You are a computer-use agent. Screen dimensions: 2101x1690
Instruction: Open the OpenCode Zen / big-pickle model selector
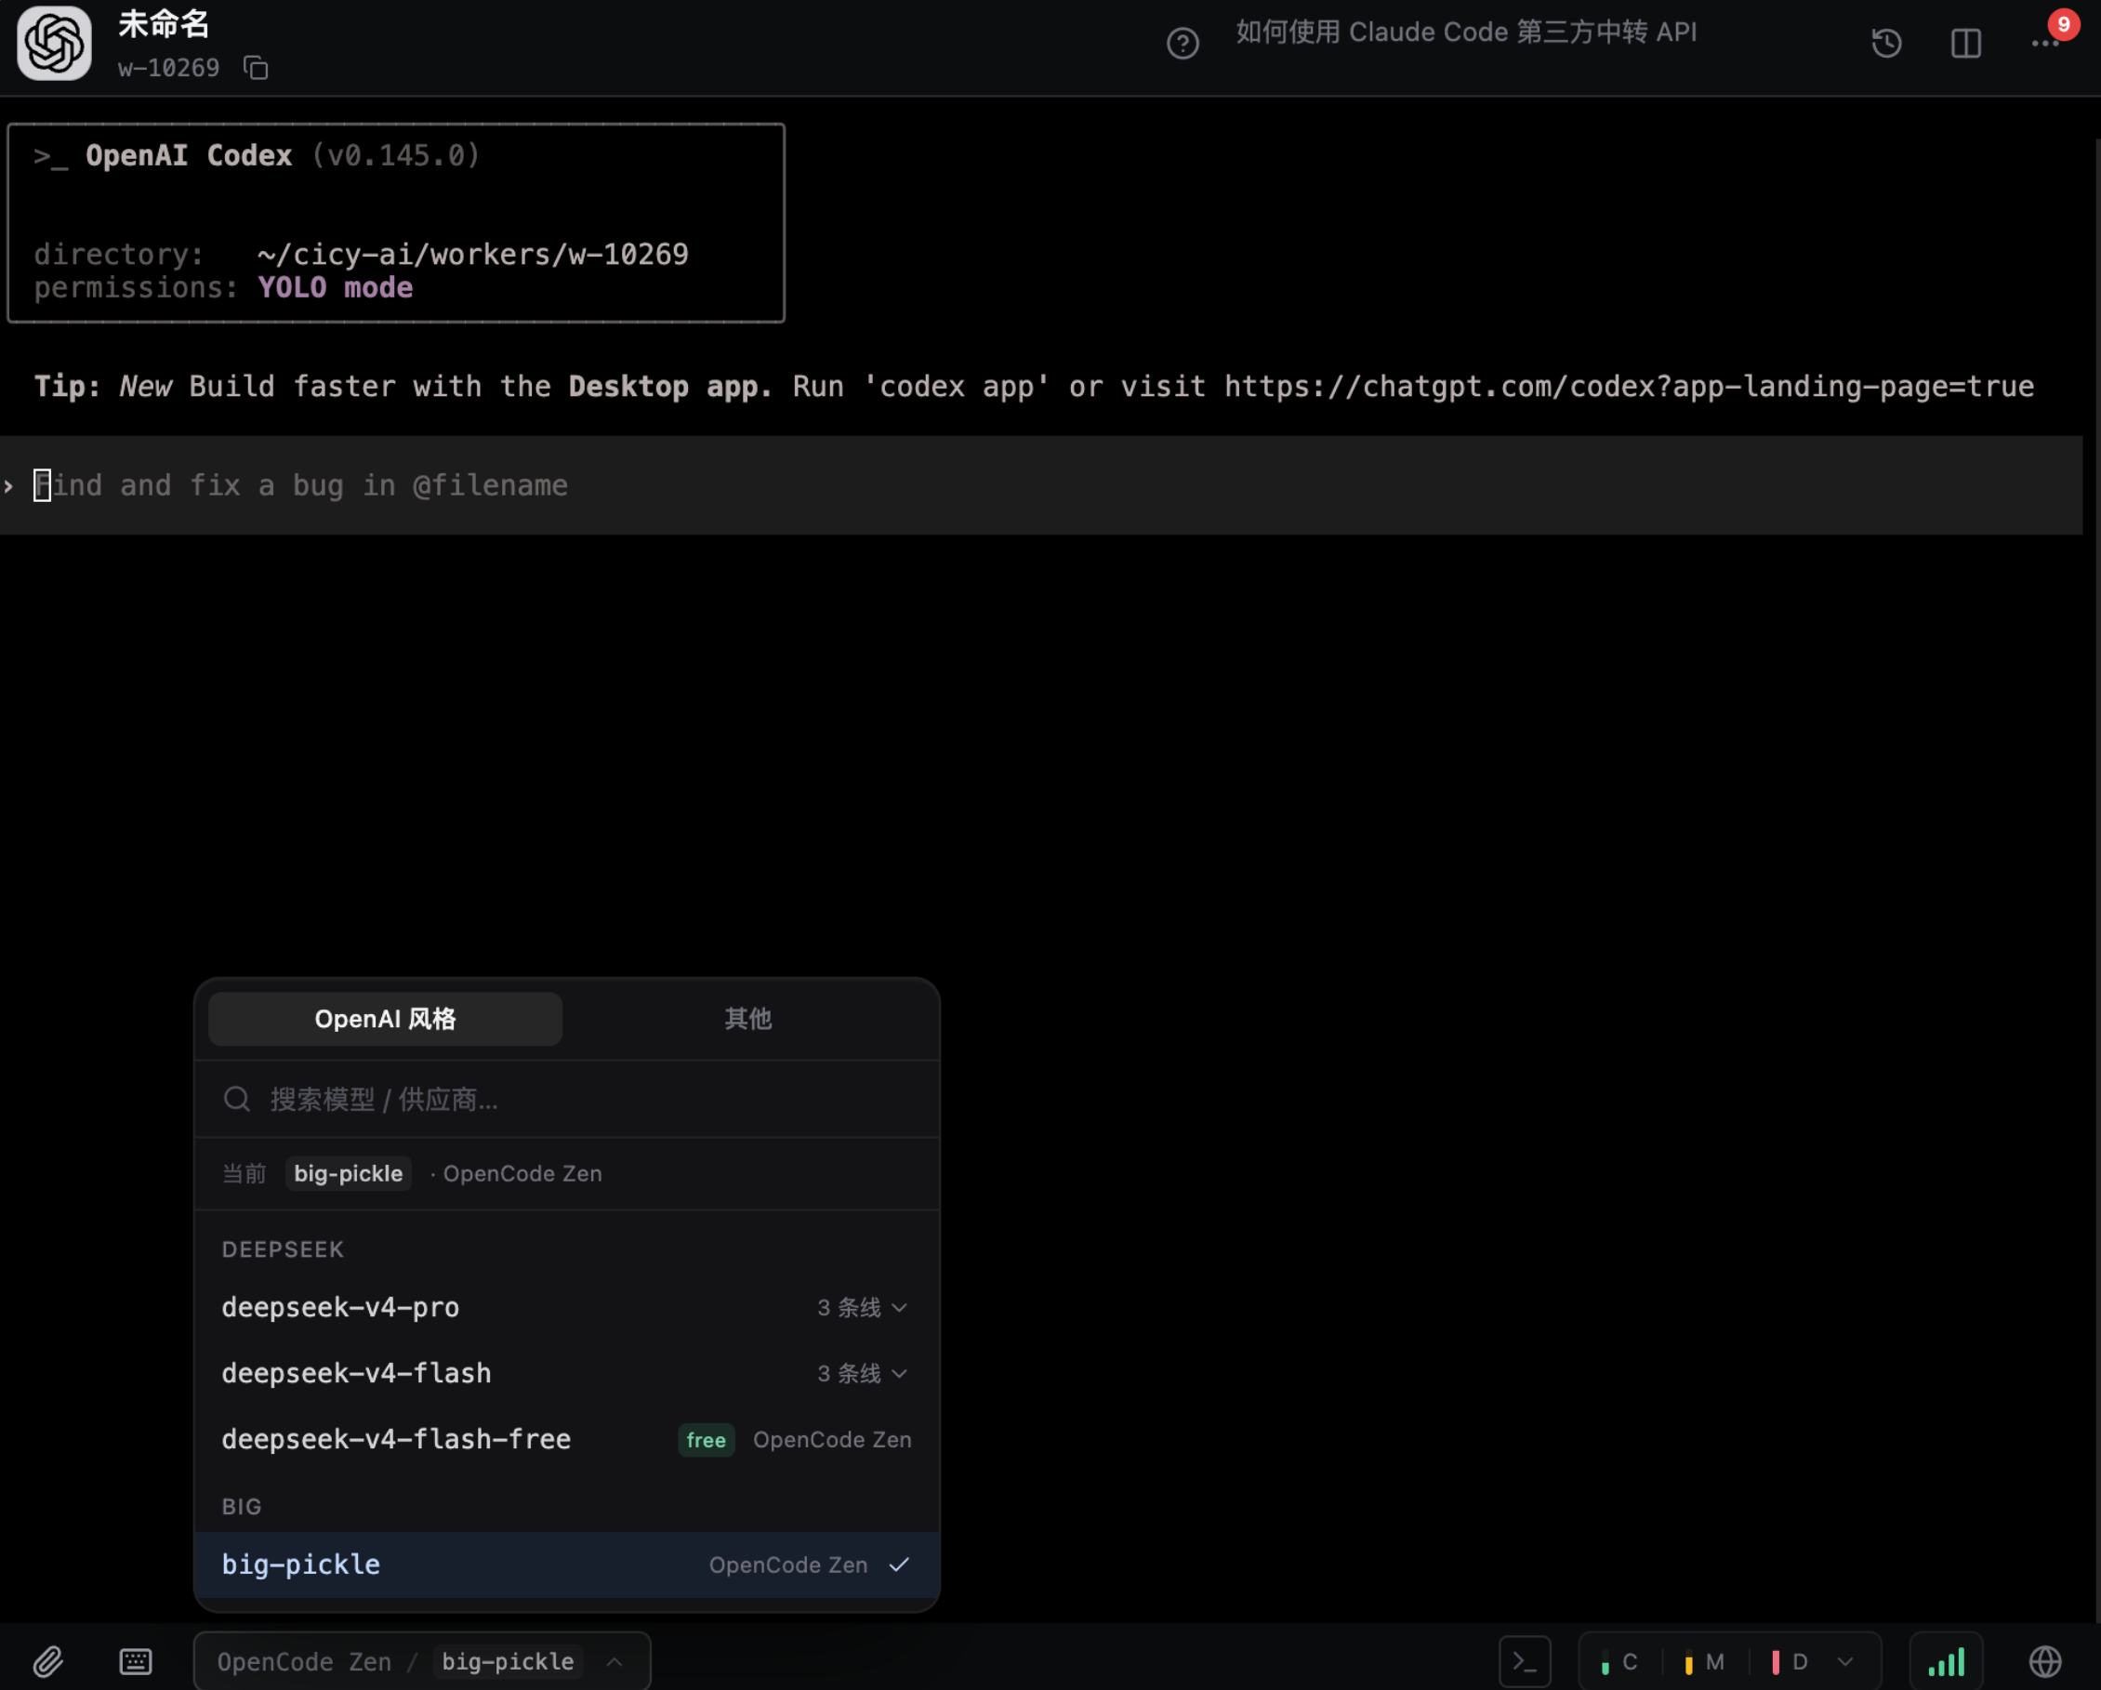[422, 1661]
